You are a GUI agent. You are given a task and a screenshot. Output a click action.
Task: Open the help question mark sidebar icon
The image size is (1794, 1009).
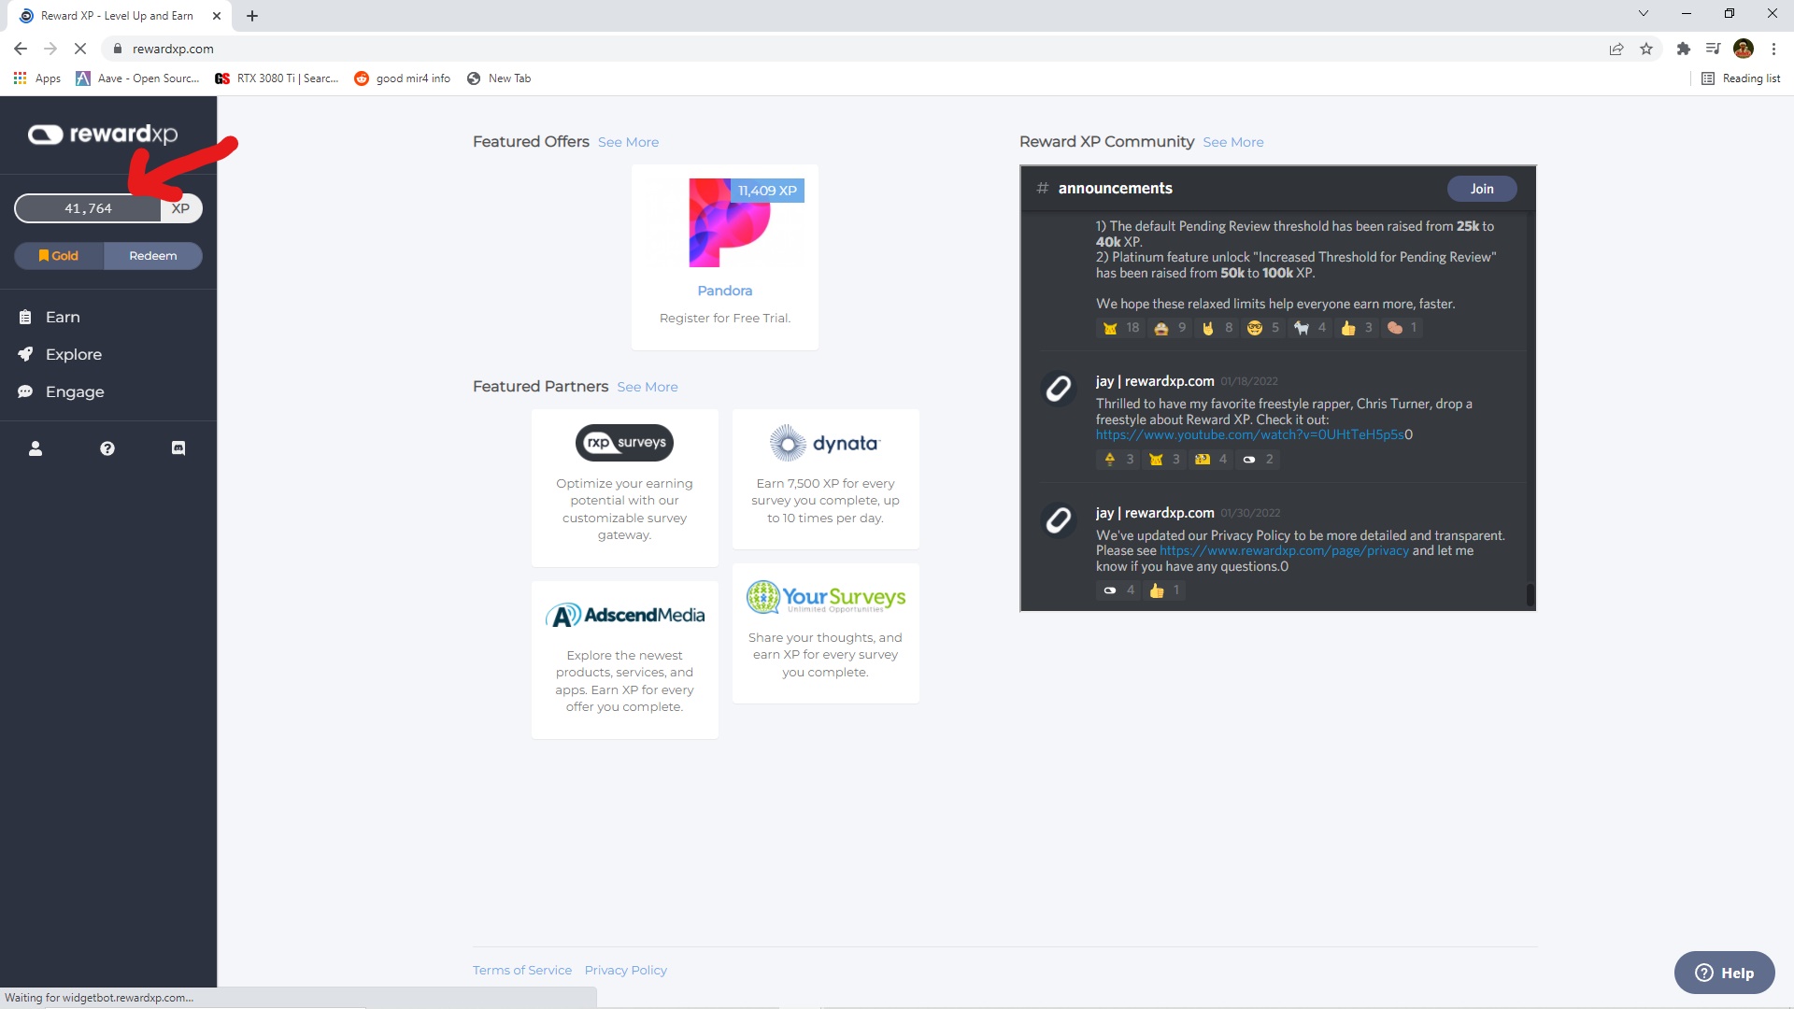point(107,448)
